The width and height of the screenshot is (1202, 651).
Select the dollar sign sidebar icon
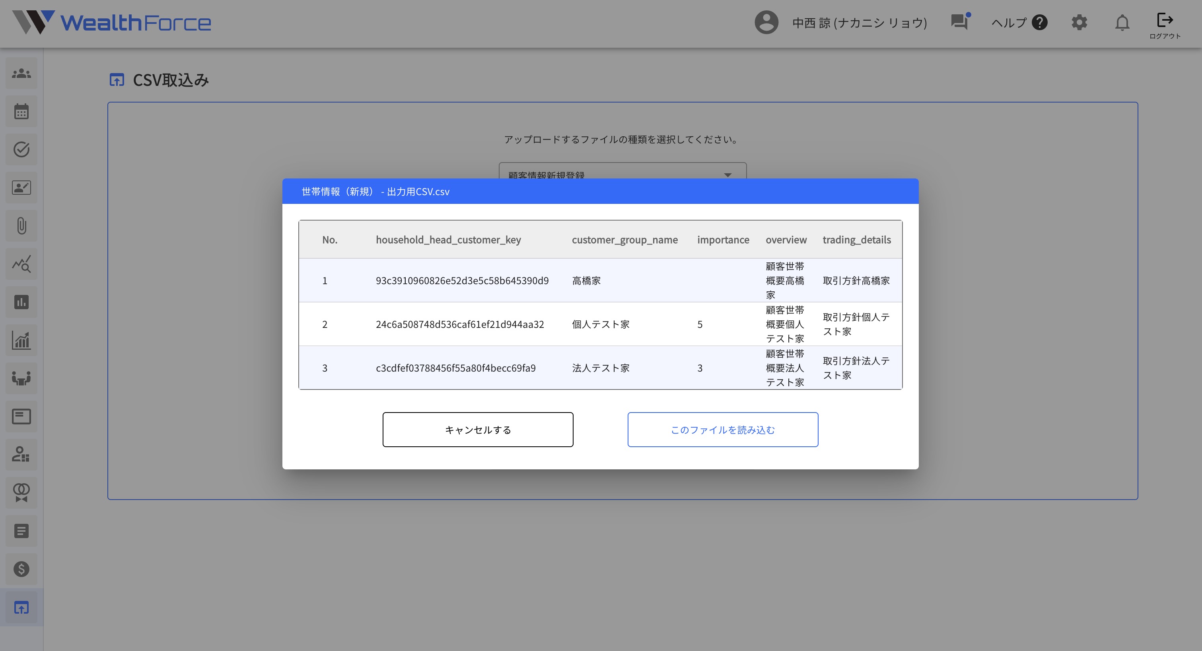pyautogui.click(x=21, y=569)
